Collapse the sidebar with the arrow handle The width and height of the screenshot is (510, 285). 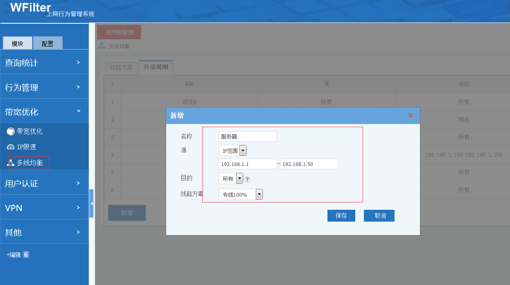tap(91, 203)
